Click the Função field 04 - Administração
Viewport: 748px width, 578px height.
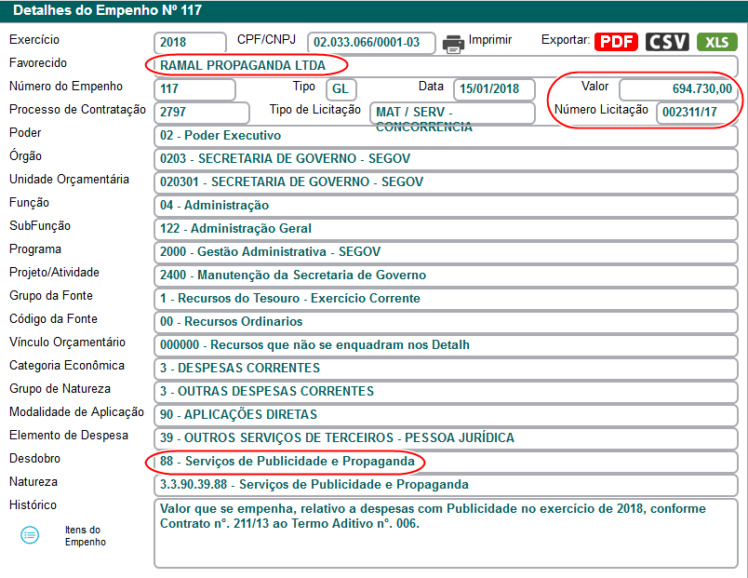tap(446, 206)
